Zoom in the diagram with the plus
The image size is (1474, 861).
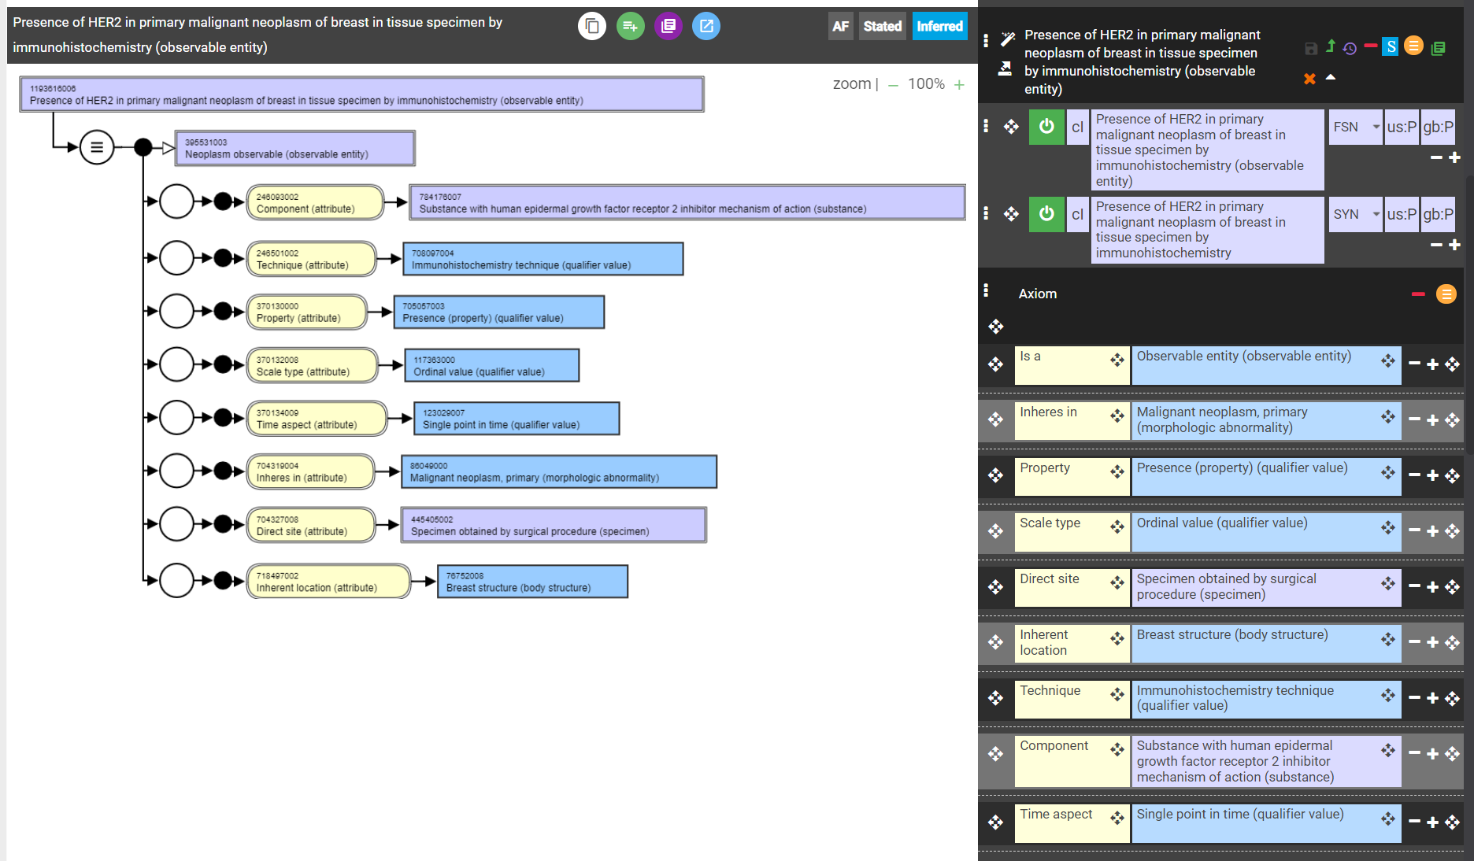(x=959, y=85)
